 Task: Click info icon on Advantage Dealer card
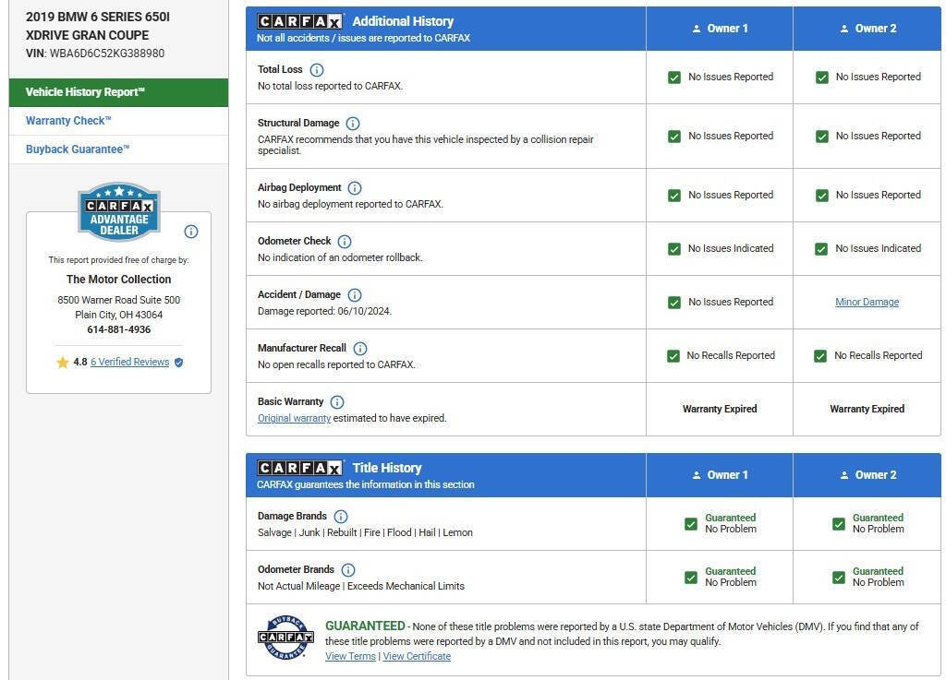click(x=191, y=232)
